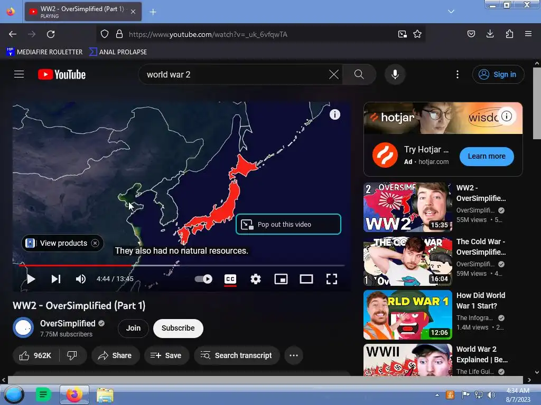Search with your voice microphone
541x405 pixels.
(395, 74)
